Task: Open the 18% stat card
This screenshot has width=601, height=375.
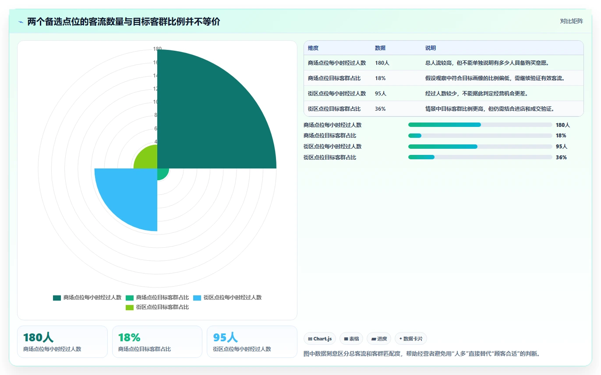Action: 157,342
